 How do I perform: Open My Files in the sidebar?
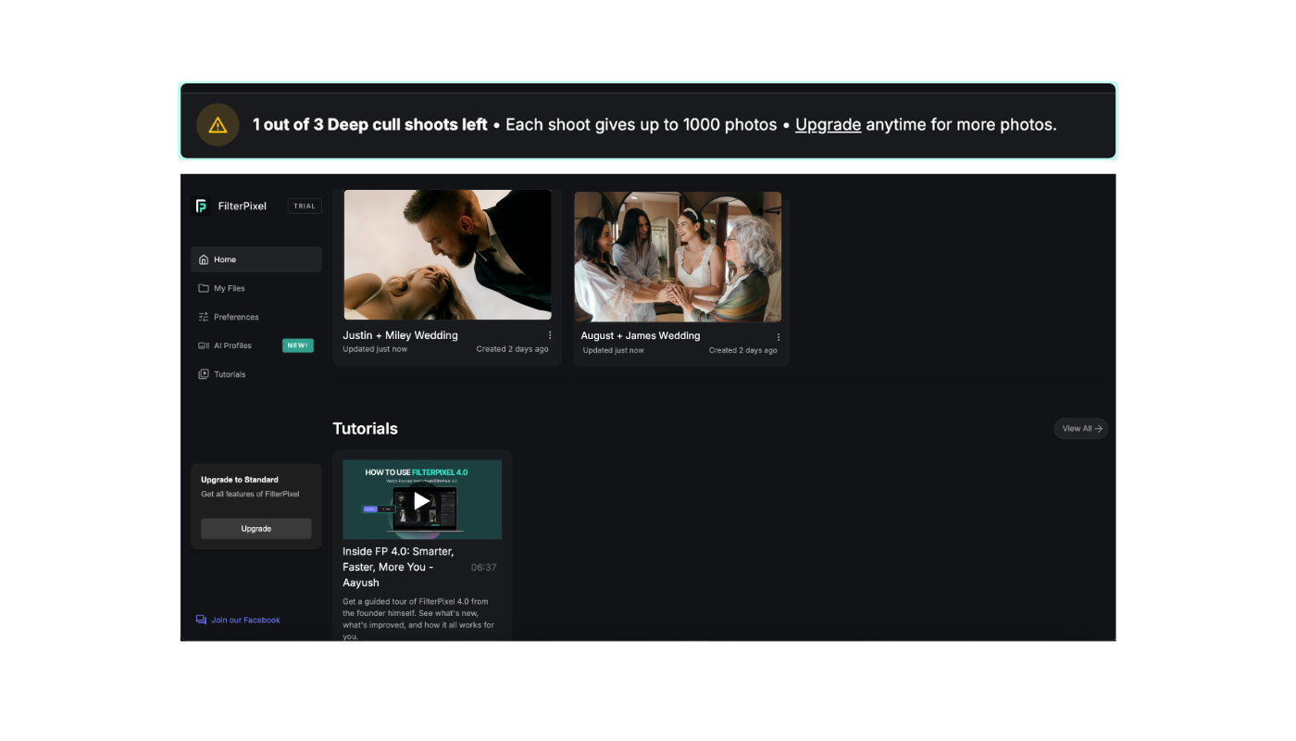coord(256,288)
